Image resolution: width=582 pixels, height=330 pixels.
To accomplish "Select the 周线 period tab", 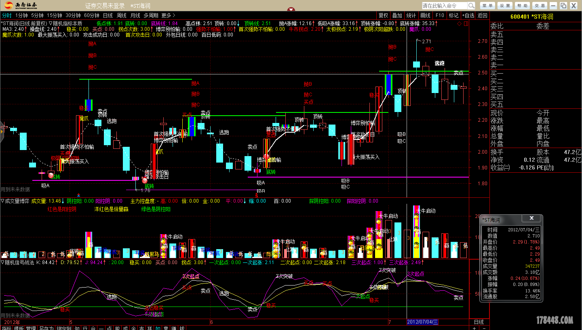I will point(122,16).
